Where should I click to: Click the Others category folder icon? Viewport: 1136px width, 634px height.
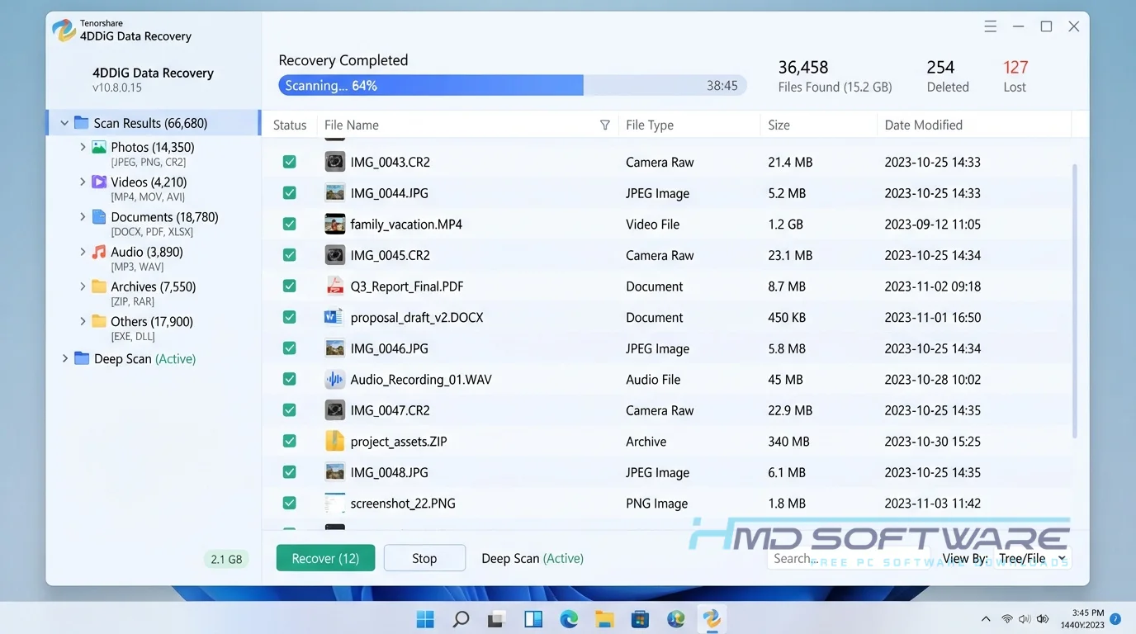pos(99,321)
